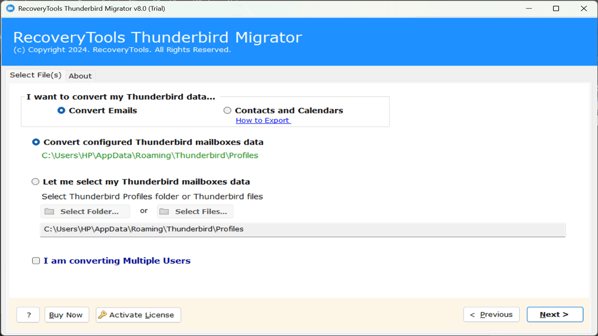
Task: Click the Select Thunderbird Profiles folder instruction text
Action: click(152, 196)
